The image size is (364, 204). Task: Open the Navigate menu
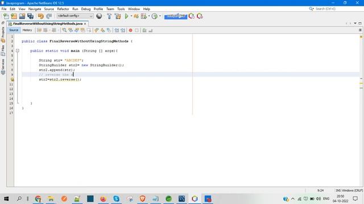35,9
